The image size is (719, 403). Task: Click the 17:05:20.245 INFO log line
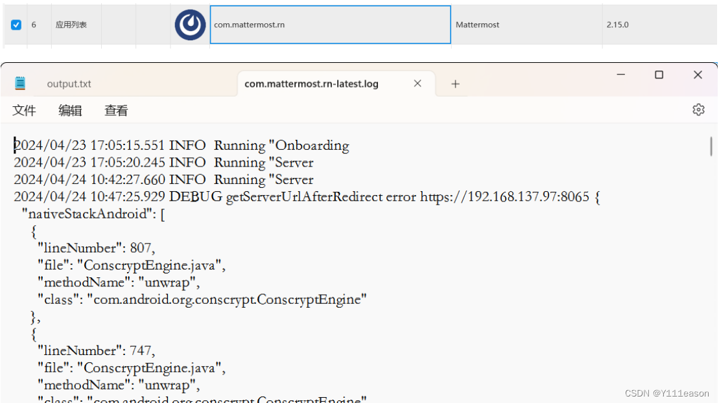coord(163,162)
